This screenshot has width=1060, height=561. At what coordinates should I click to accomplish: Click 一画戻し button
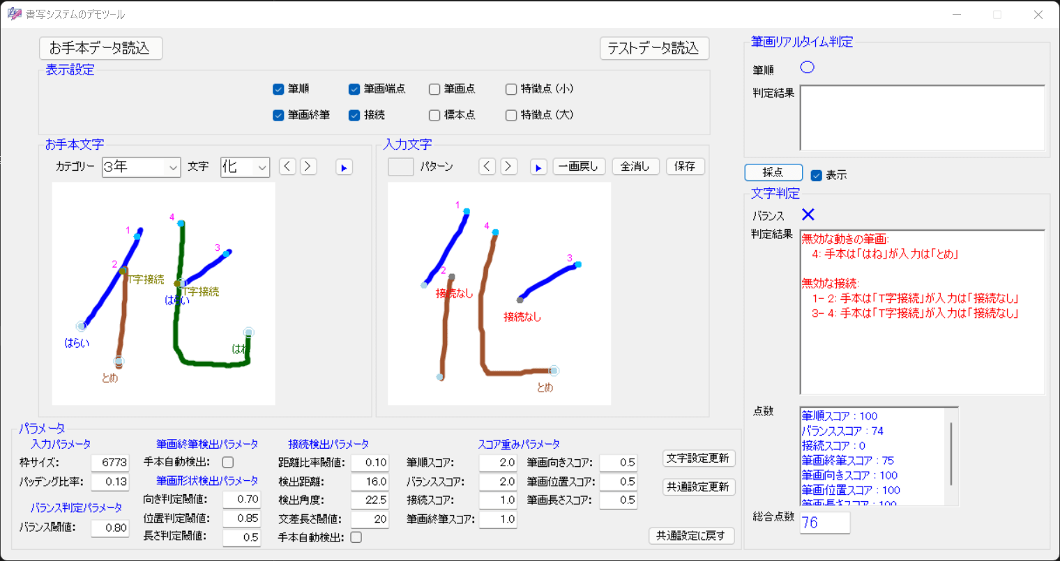click(x=579, y=167)
